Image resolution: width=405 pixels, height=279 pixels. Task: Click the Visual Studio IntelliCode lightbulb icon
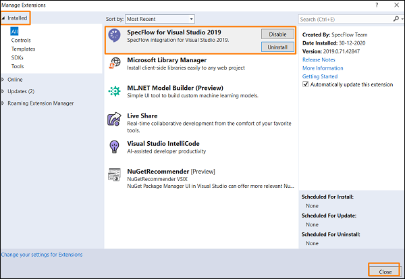click(x=114, y=147)
